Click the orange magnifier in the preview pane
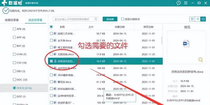The image size is (210, 105). 201,60
